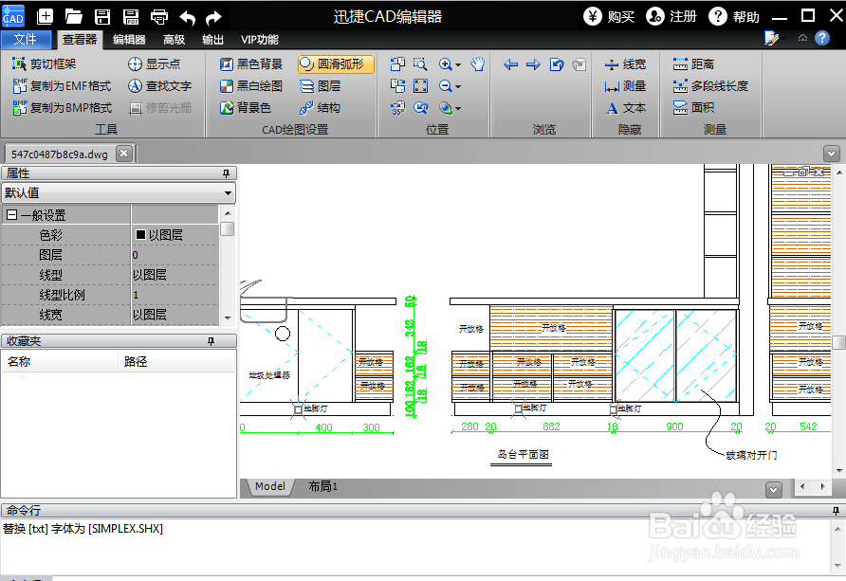Collapse the 一般设置 general settings group
This screenshot has height=581, width=846.
[x=11, y=215]
